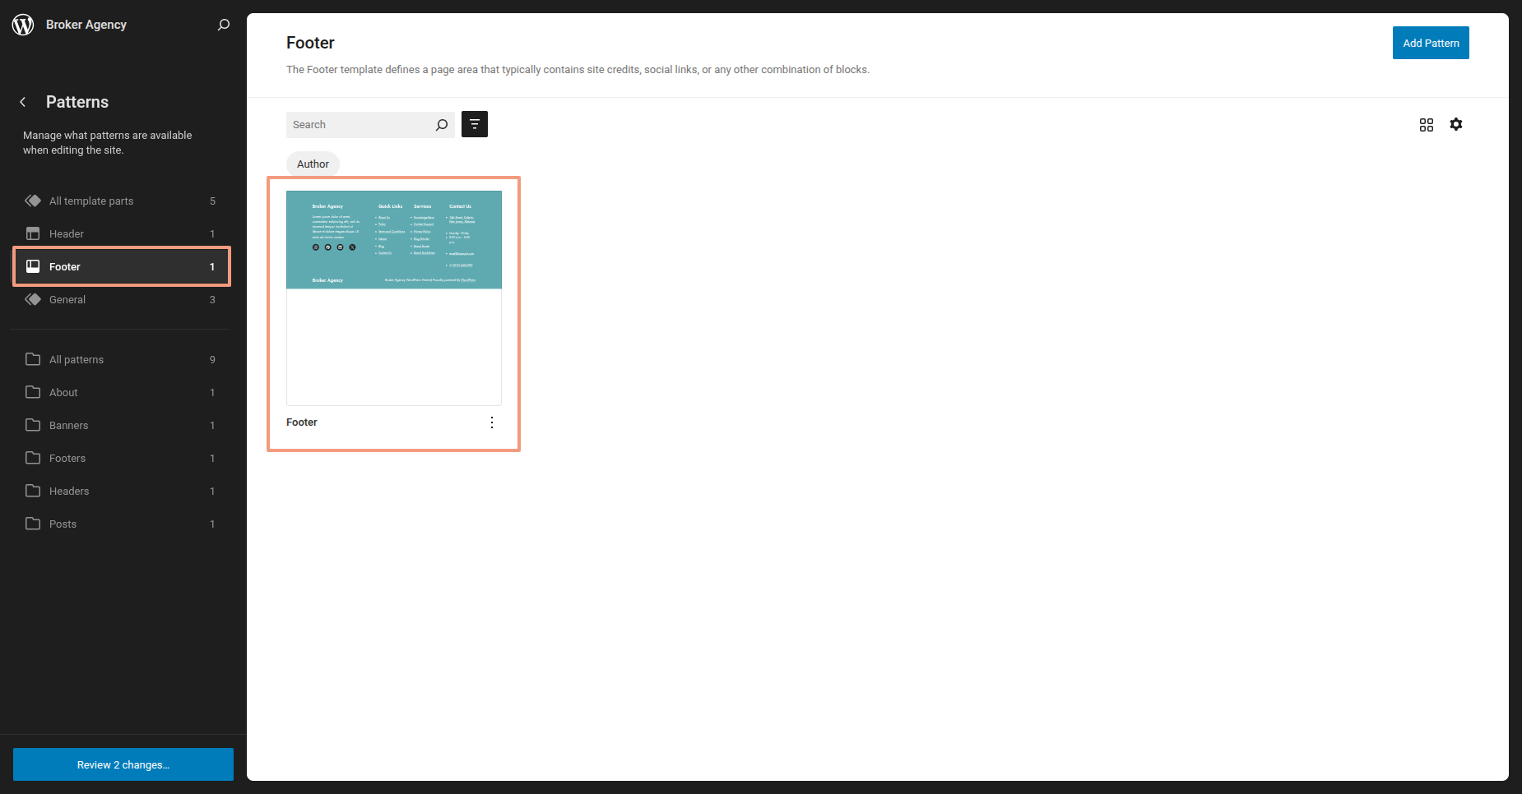Expand the Author filter chip
This screenshot has height=794, width=1522.
pyautogui.click(x=313, y=164)
